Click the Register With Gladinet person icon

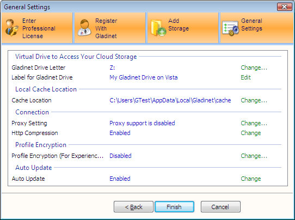(84, 27)
